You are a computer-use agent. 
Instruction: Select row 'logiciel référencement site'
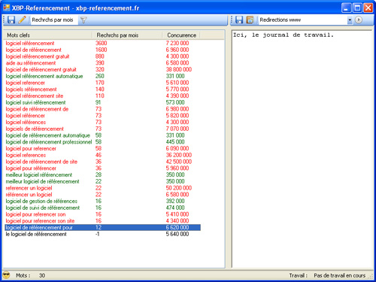[102, 96]
